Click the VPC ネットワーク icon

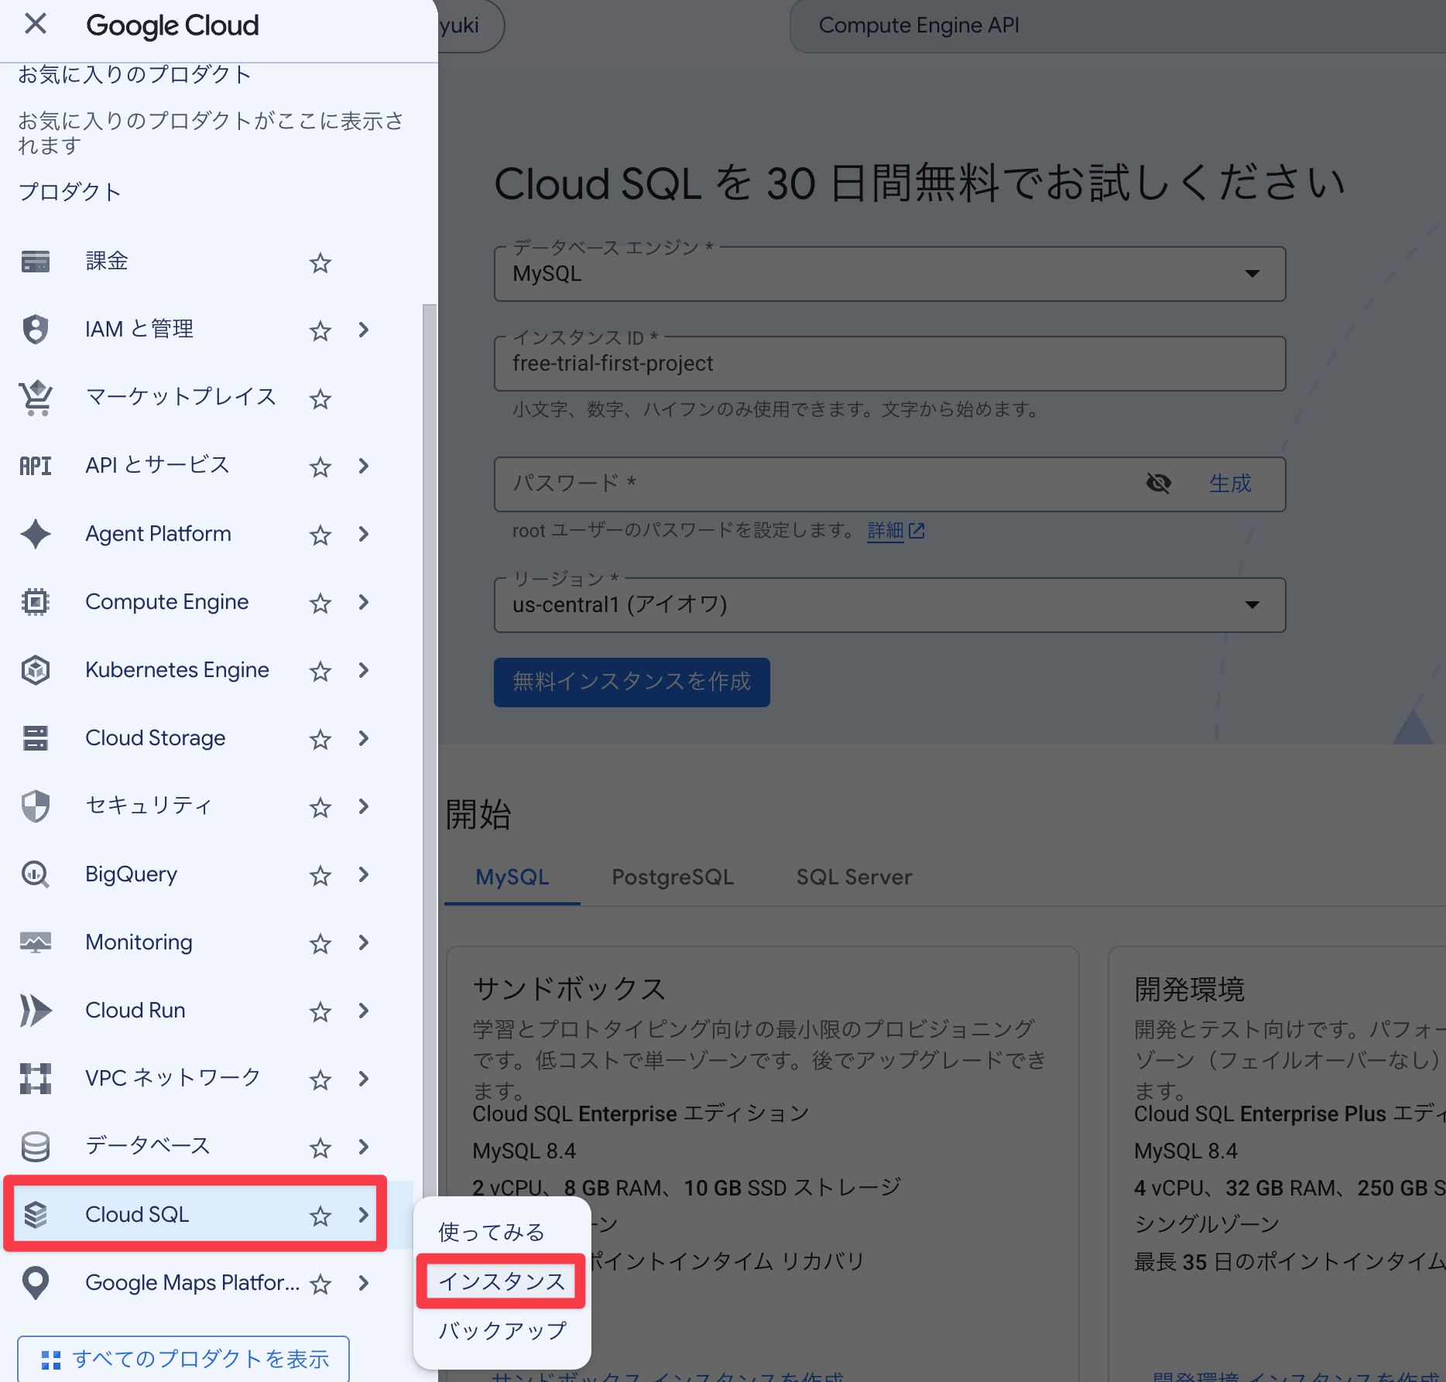click(x=36, y=1079)
